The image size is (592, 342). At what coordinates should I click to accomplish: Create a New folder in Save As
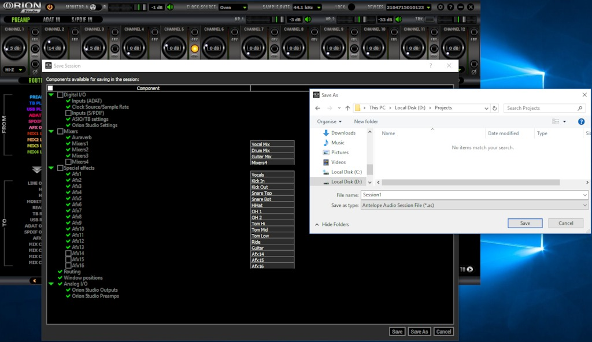click(366, 121)
